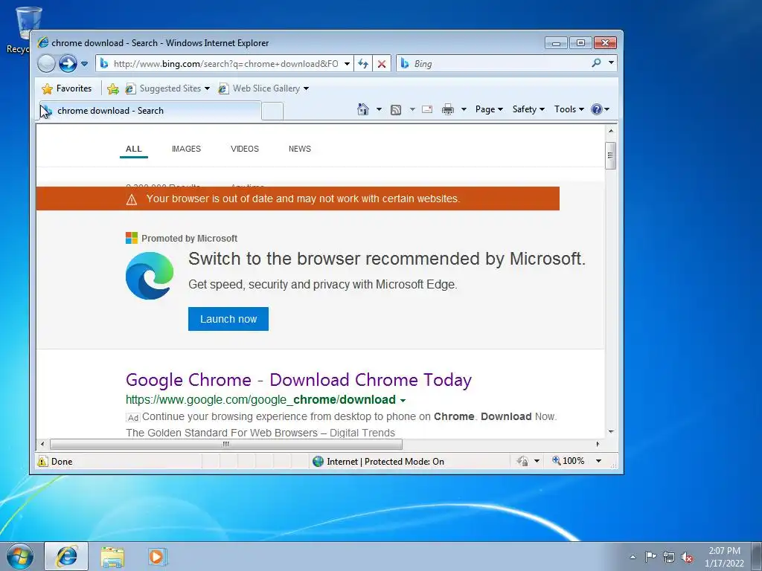Open the recent pages dropdown arrow

coord(84,64)
